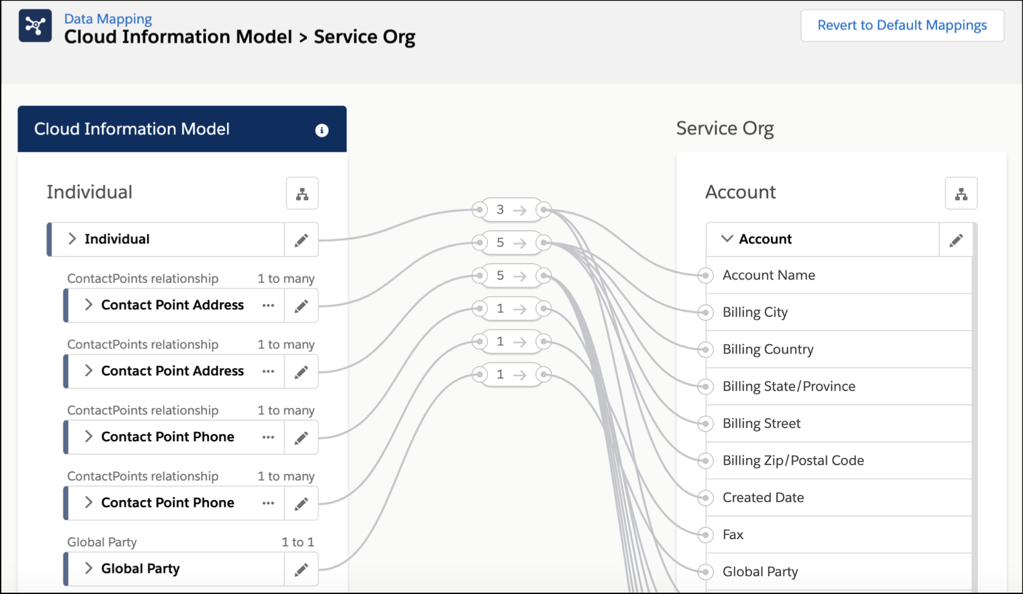
Task: Edit the Global Party entity
Action: [301, 570]
